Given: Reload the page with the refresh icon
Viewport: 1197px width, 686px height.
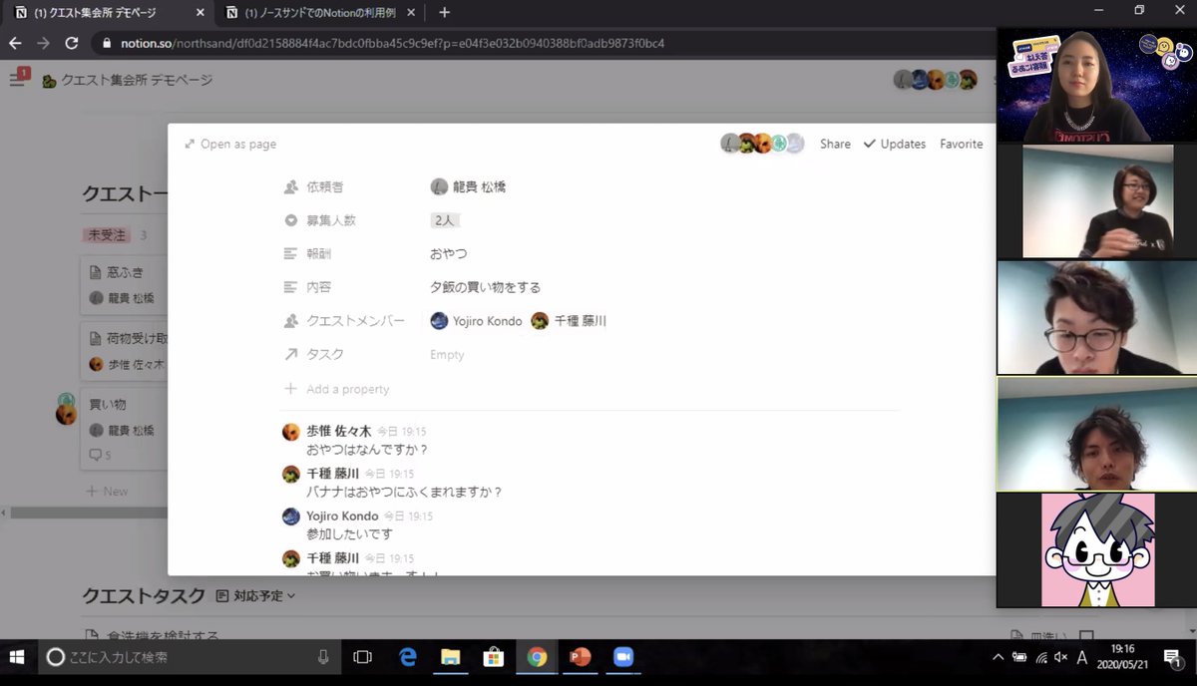Looking at the screenshot, I should pos(72,44).
